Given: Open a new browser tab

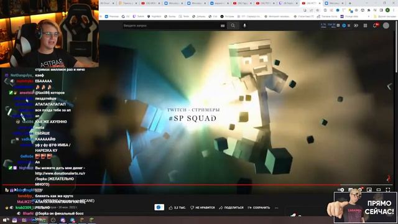Looking at the screenshot, I should [x=349, y=3].
